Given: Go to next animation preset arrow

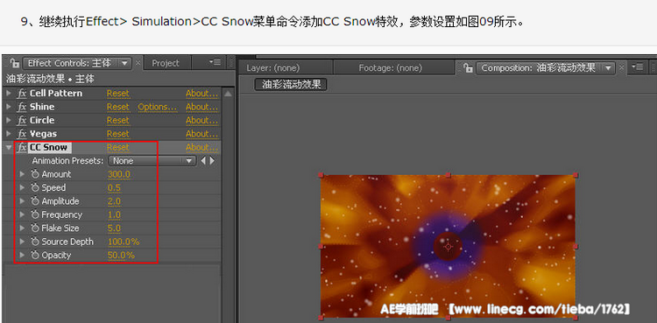Looking at the screenshot, I should (x=212, y=161).
